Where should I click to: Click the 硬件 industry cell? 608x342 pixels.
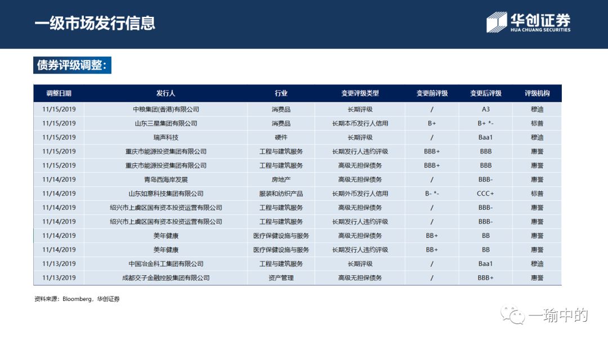[281, 137]
